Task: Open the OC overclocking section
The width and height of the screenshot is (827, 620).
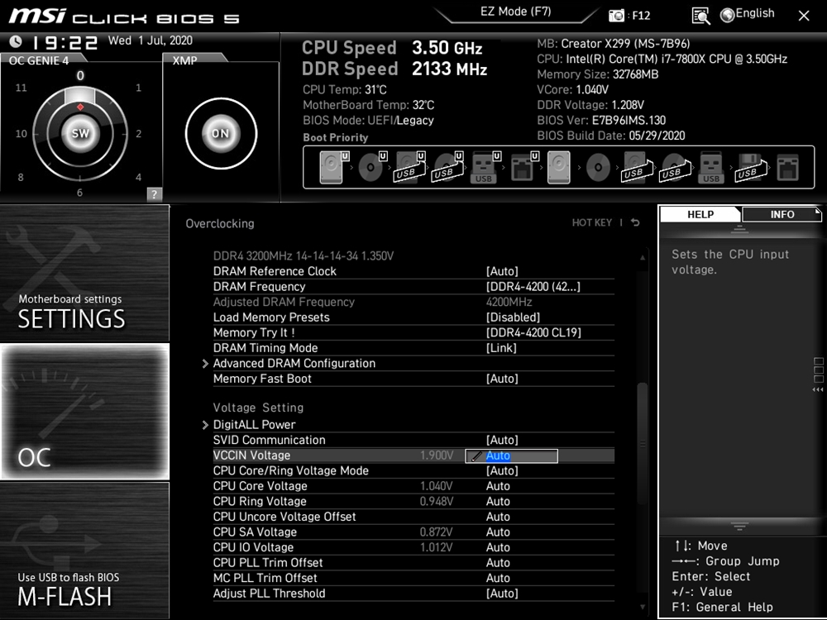Action: [84, 411]
